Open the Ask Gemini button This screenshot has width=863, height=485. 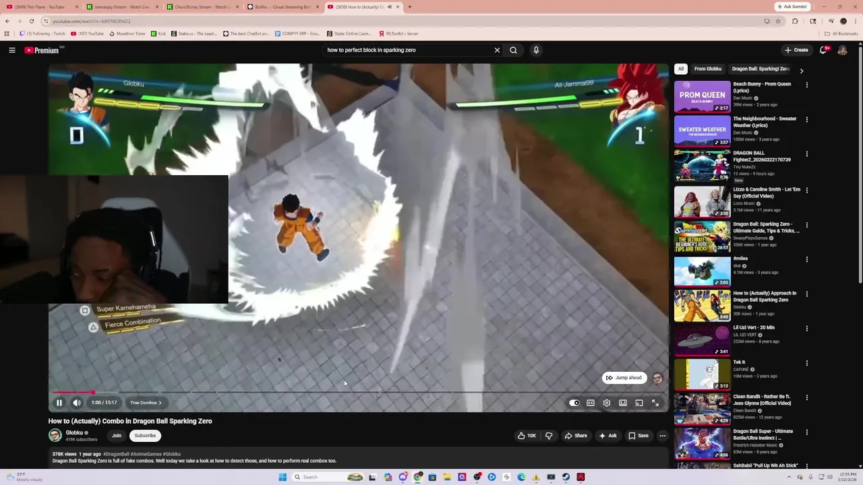(792, 7)
